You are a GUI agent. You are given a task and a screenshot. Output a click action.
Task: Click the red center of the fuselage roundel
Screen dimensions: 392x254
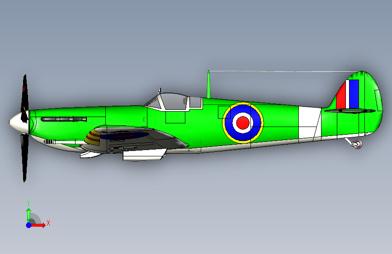click(x=243, y=122)
